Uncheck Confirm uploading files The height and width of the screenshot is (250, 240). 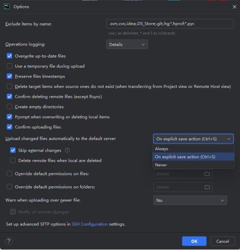pyautogui.click(x=10, y=127)
